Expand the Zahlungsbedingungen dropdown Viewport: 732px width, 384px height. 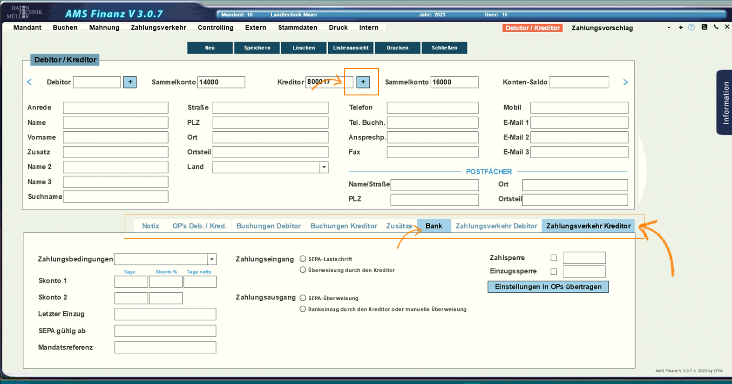pyautogui.click(x=212, y=259)
